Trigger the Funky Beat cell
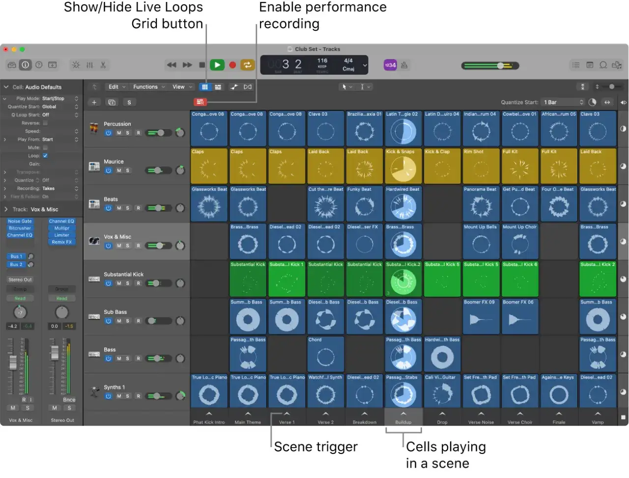This screenshot has width=629, height=478. tap(364, 203)
